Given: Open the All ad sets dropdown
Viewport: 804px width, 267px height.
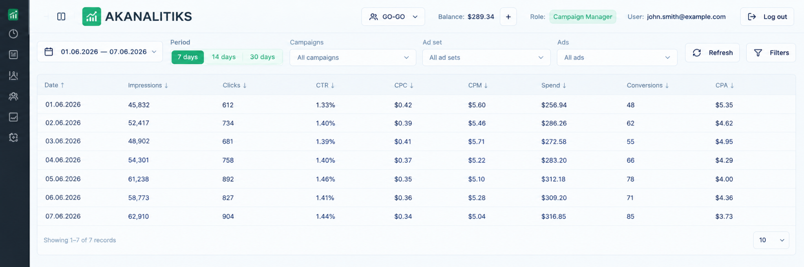Looking at the screenshot, I should (x=486, y=58).
